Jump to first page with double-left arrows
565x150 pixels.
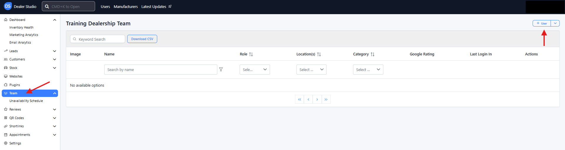[x=299, y=99]
